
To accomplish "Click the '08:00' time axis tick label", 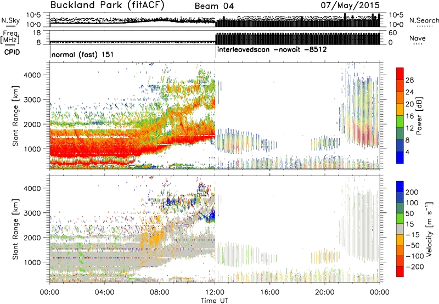I will point(160,292).
